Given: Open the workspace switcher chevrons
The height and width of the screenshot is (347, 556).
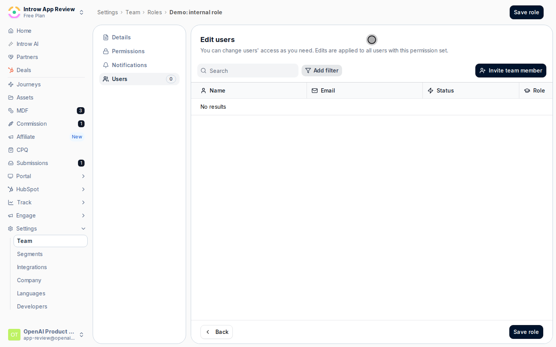Looking at the screenshot, I should [81, 12].
